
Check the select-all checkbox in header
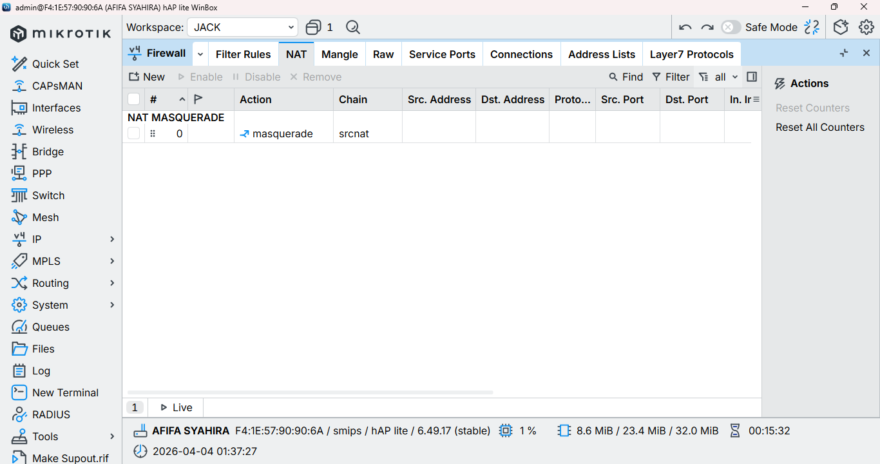(133, 99)
